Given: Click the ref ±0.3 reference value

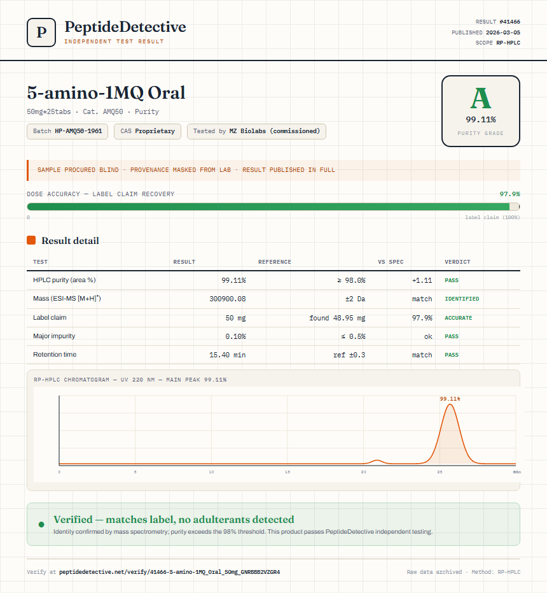Looking at the screenshot, I should coord(349,355).
